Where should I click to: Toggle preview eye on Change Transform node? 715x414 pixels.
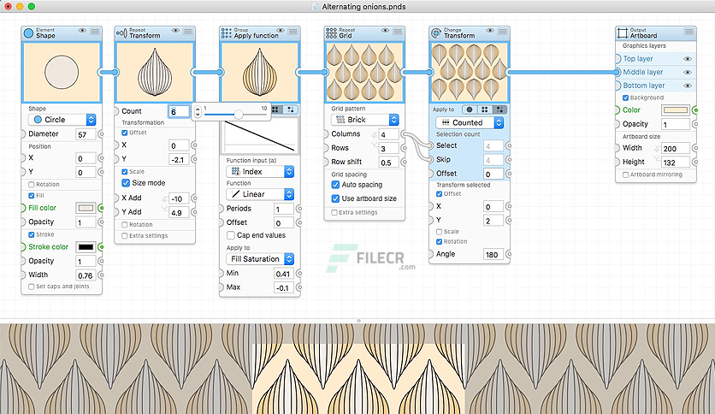click(490, 31)
